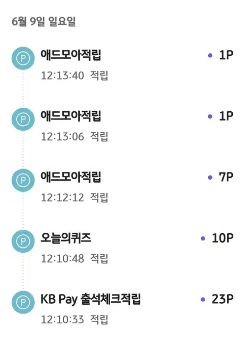Viewport: 245px width, 340px height.
Task: Select the purple dot beside 23P
Action: (x=203, y=299)
